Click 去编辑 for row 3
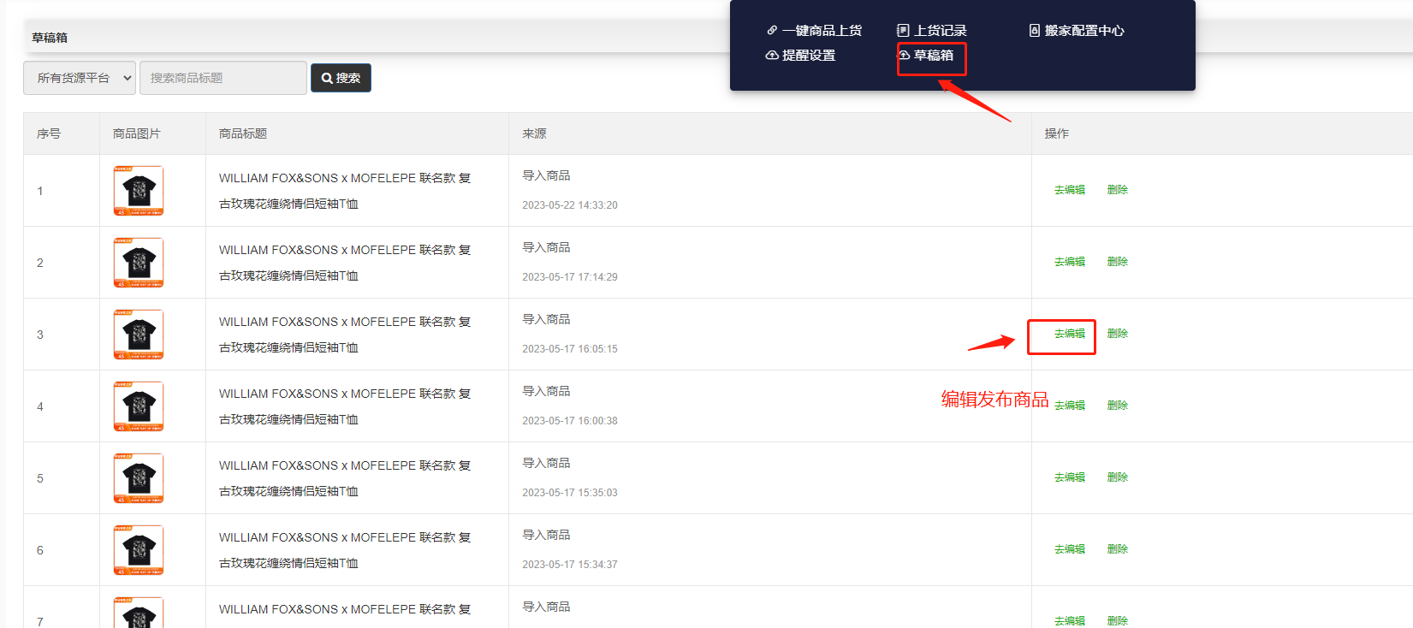The image size is (1413, 628). click(x=1069, y=334)
